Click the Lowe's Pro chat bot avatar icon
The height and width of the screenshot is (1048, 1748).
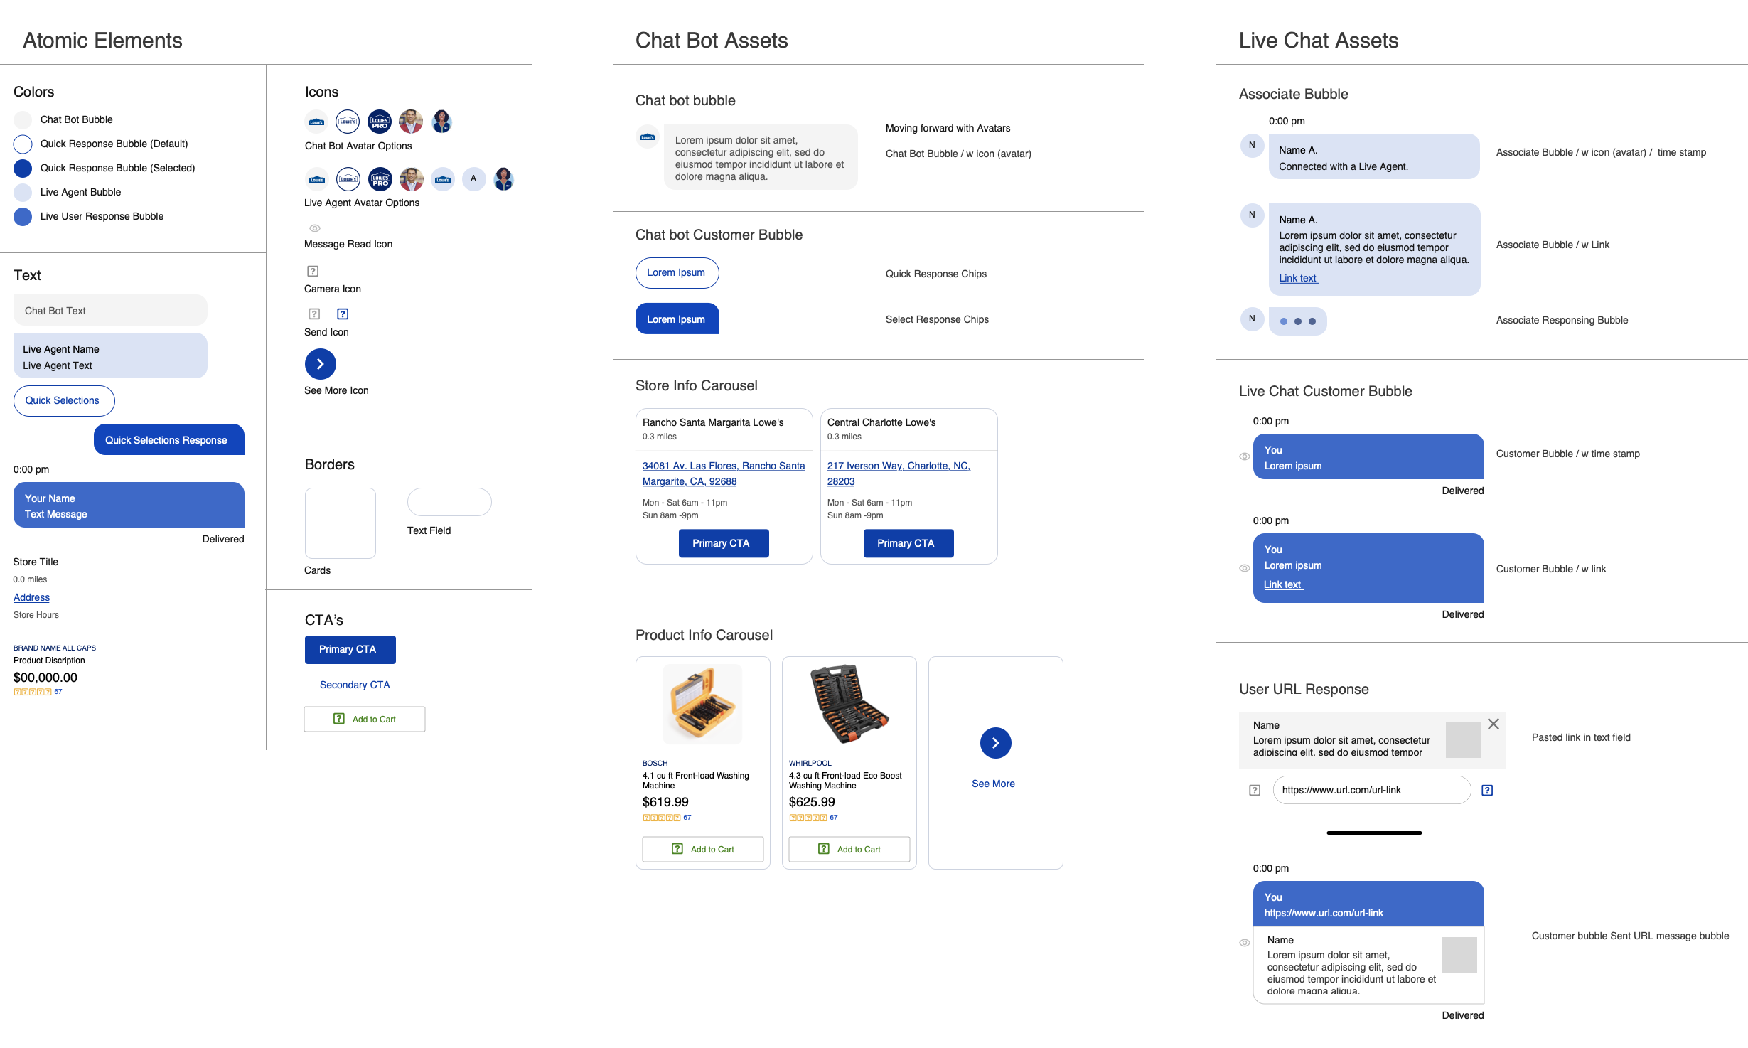click(380, 122)
